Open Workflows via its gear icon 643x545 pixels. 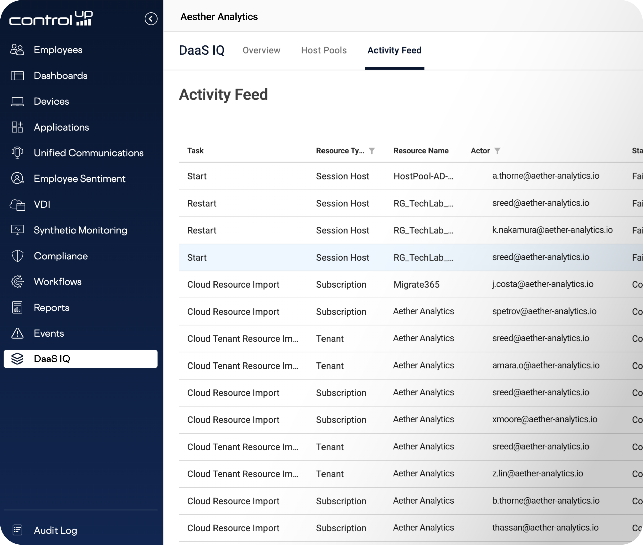coord(17,281)
